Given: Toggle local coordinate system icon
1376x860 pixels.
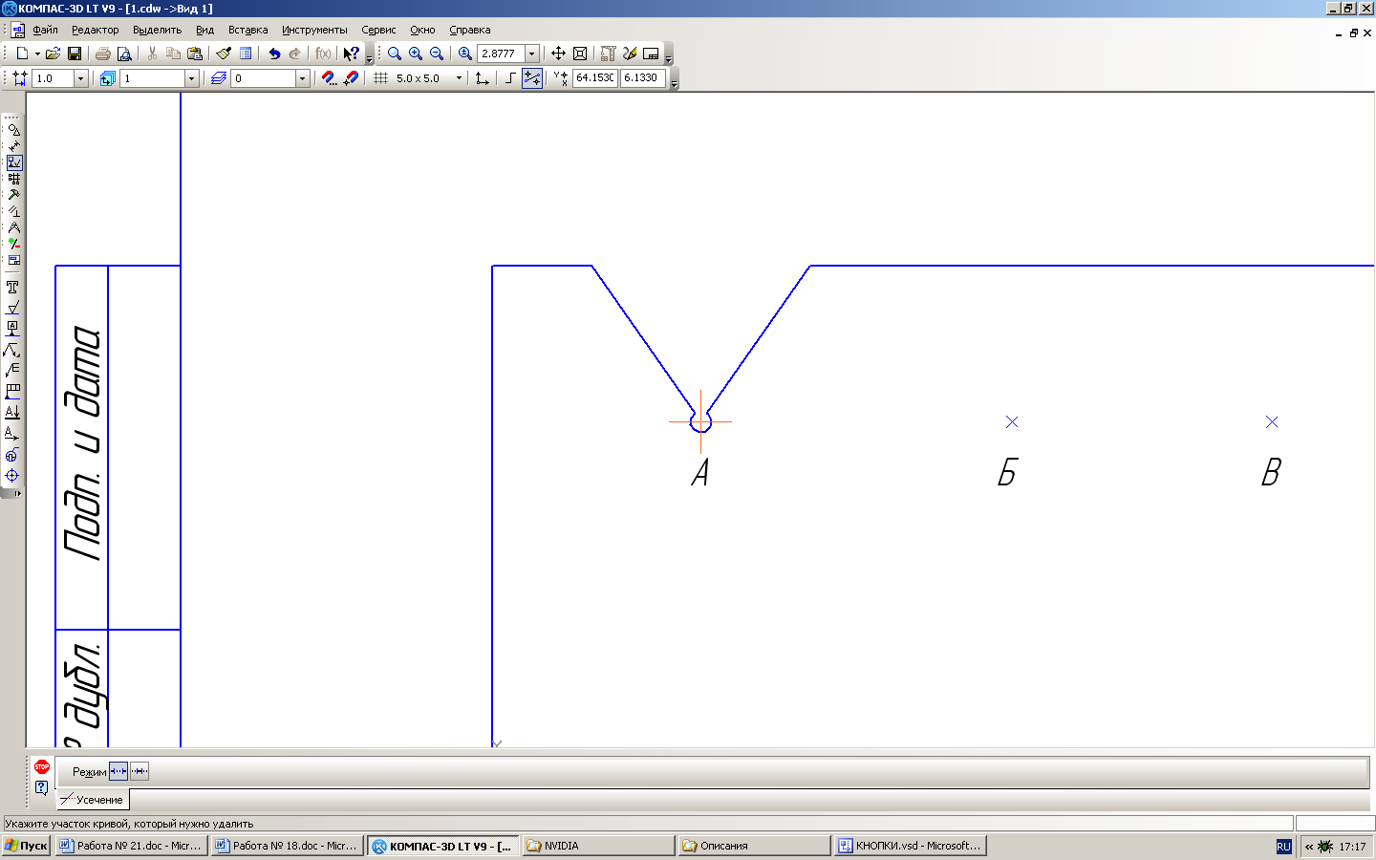Looking at the screenshot, I should pos(483,78).
